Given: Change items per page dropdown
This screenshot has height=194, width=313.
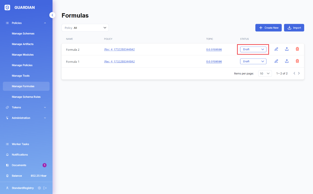Looking at the screenshot, I should [x=265, y=74].
